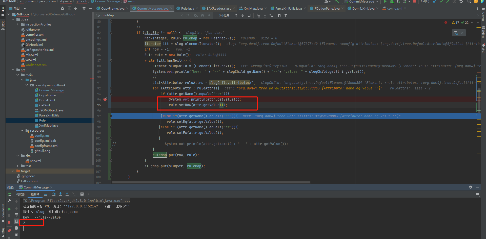Viewport: 486px width, 239px height.
Task: Open project view settings gear icon
Action: (x=84, y=8)
